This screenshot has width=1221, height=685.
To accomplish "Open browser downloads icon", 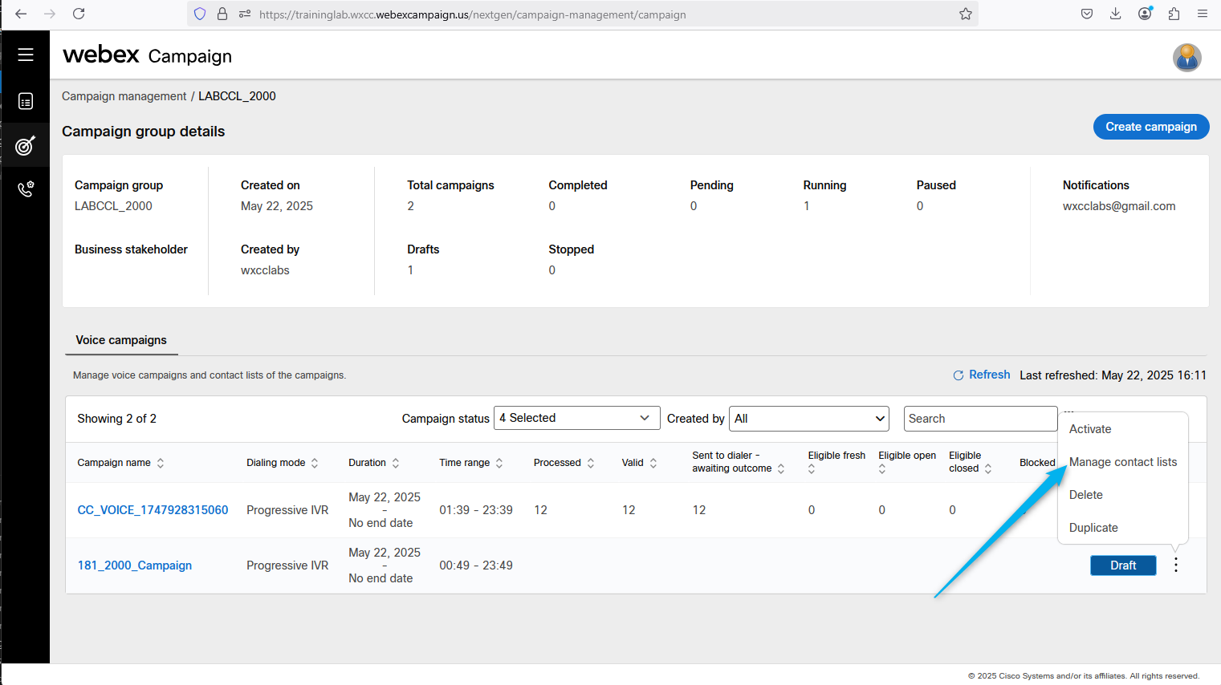I will pyautogui.click(x=1115, y=14).
